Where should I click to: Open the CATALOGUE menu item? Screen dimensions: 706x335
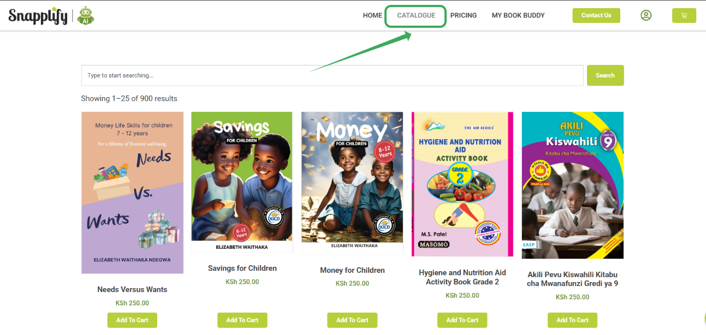pyautogui.click(x=416, y=15)
